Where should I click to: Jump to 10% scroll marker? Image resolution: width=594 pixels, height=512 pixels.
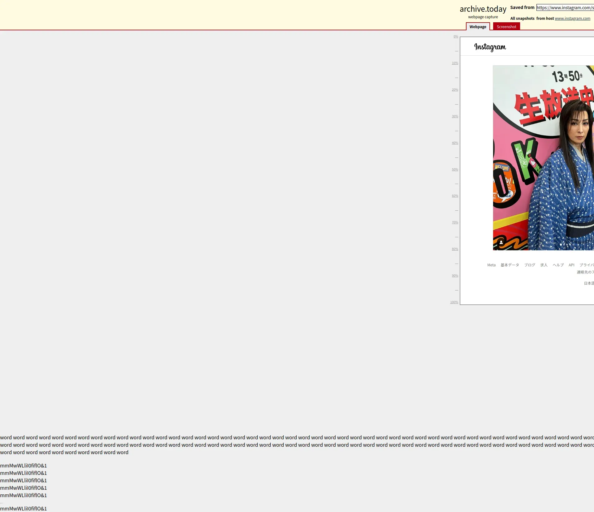[x=455, y=63]
